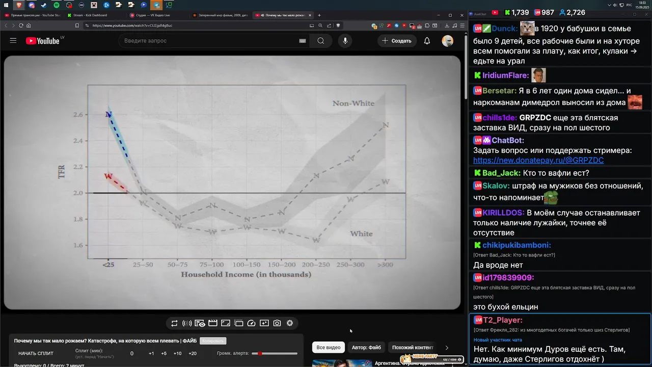
Task: Close the active Почему мы так мало рожаем tab
Action: 310,15
